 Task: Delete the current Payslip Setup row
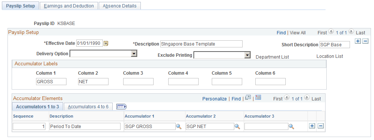(x=365, y=41)
